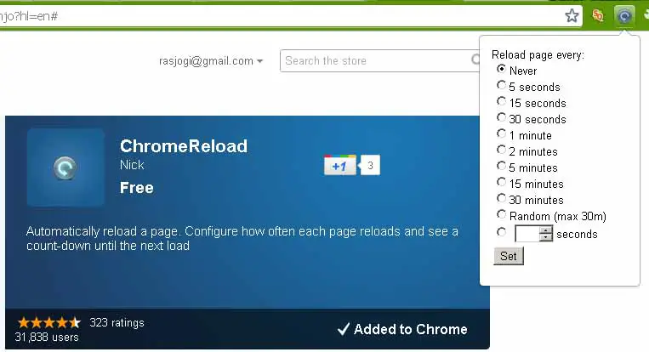Select the 15 seconds reload option
649x352 pixels.
(x=501, y=101)
